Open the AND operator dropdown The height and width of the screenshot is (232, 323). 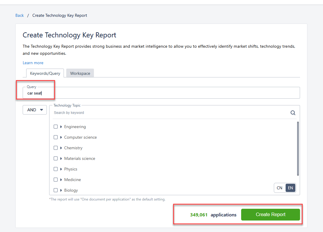tap(35, 110)
